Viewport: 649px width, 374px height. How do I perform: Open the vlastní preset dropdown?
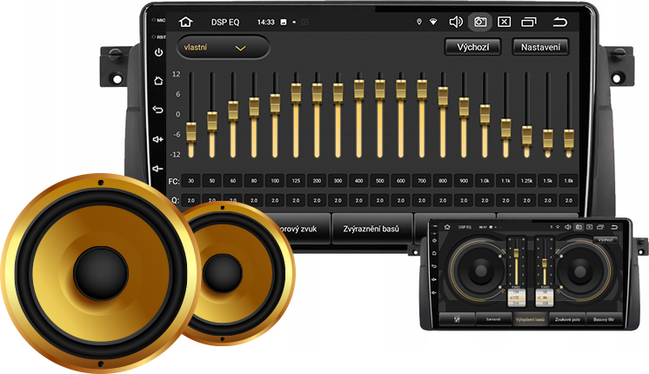tap(223, 47)
